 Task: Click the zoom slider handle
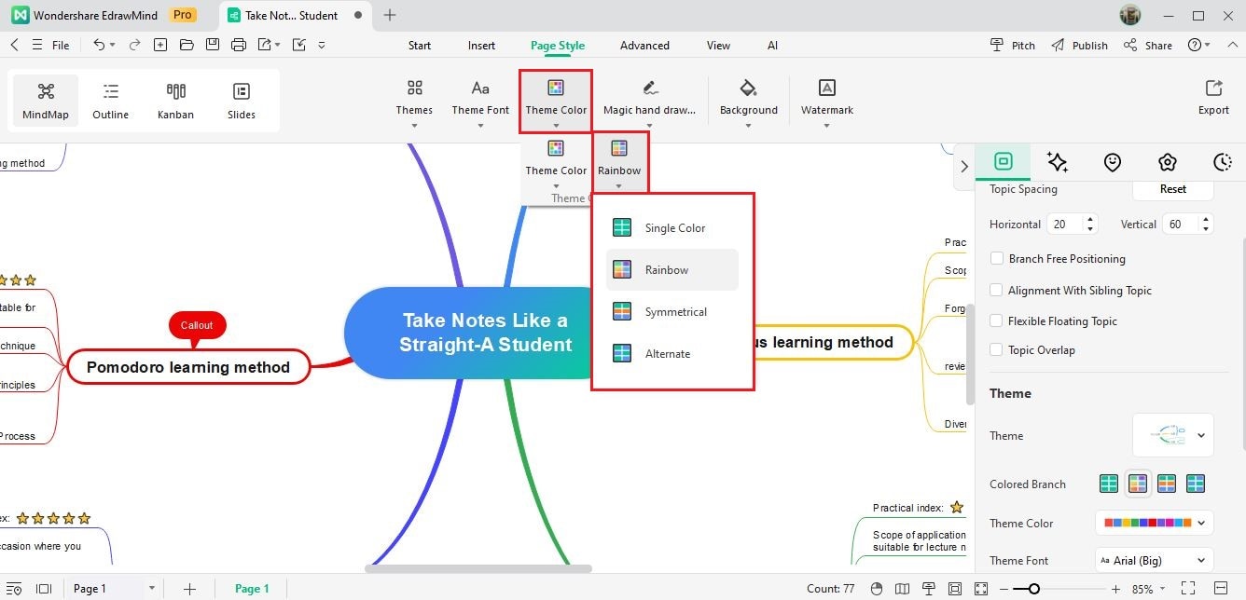point(1033,589)
